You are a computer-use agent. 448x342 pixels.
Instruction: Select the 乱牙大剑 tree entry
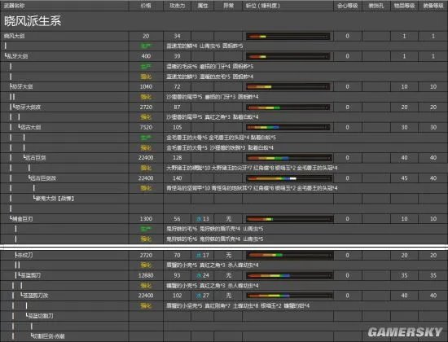[x=16, y=56]
